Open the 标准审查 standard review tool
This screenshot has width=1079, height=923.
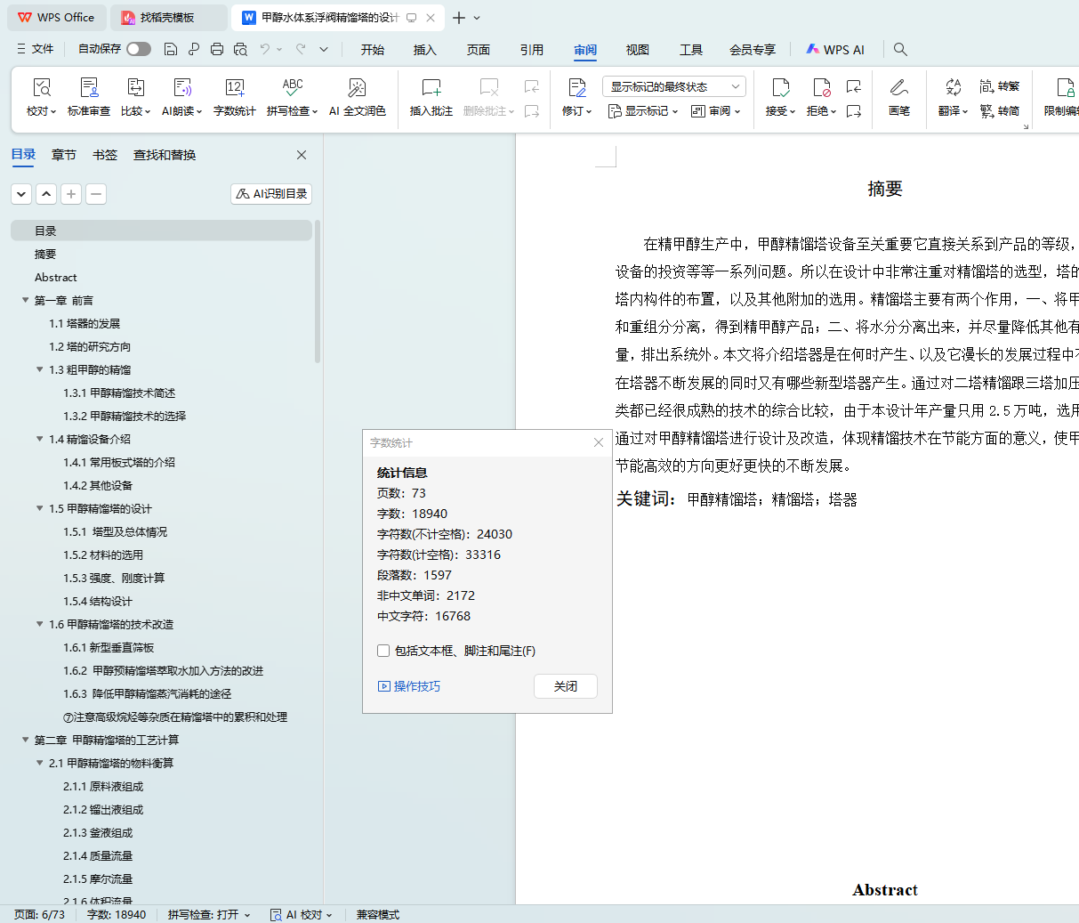click(89, 88)
